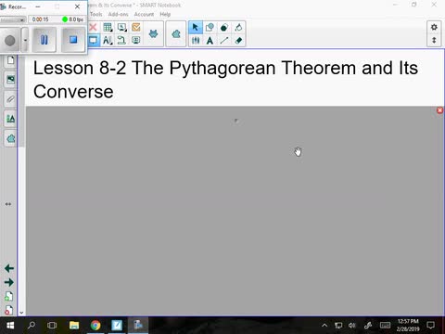This screenshot has width=445, height=334.
Task: Select the Lines tool
Action: pos(224,41)
